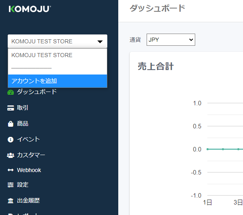Open Webhook settings page
243x215 pixels.
tap(29, 170)
